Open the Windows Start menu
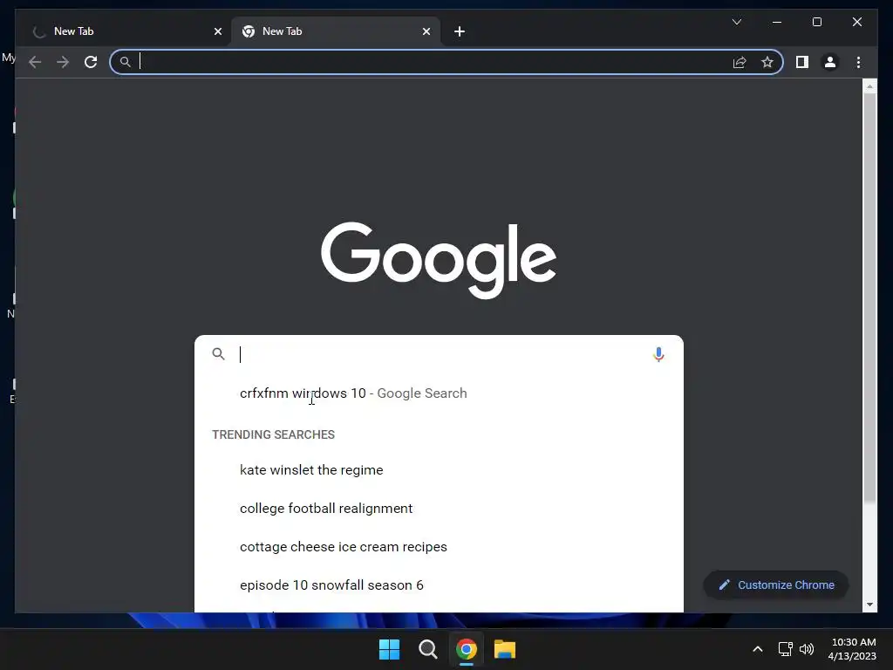The image size is (893, 670). click(390, 649)
